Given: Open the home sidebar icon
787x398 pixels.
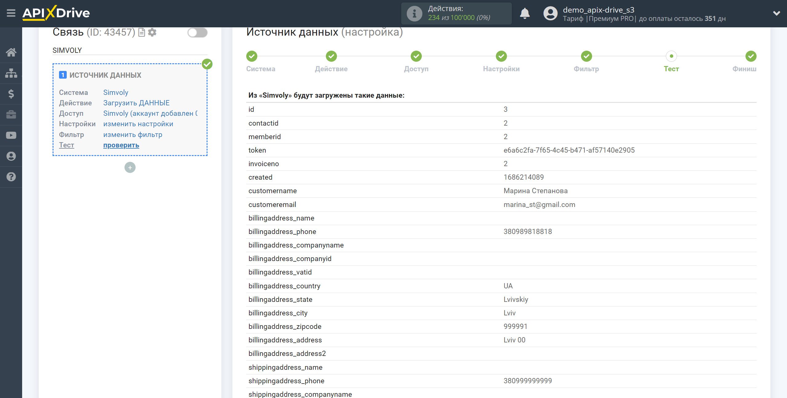Looking at the screenshot, I should point(11,52).
